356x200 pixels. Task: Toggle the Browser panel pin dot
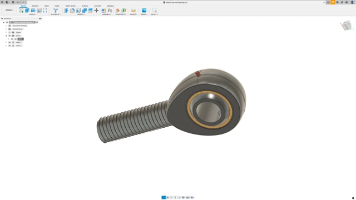(40, 18)
